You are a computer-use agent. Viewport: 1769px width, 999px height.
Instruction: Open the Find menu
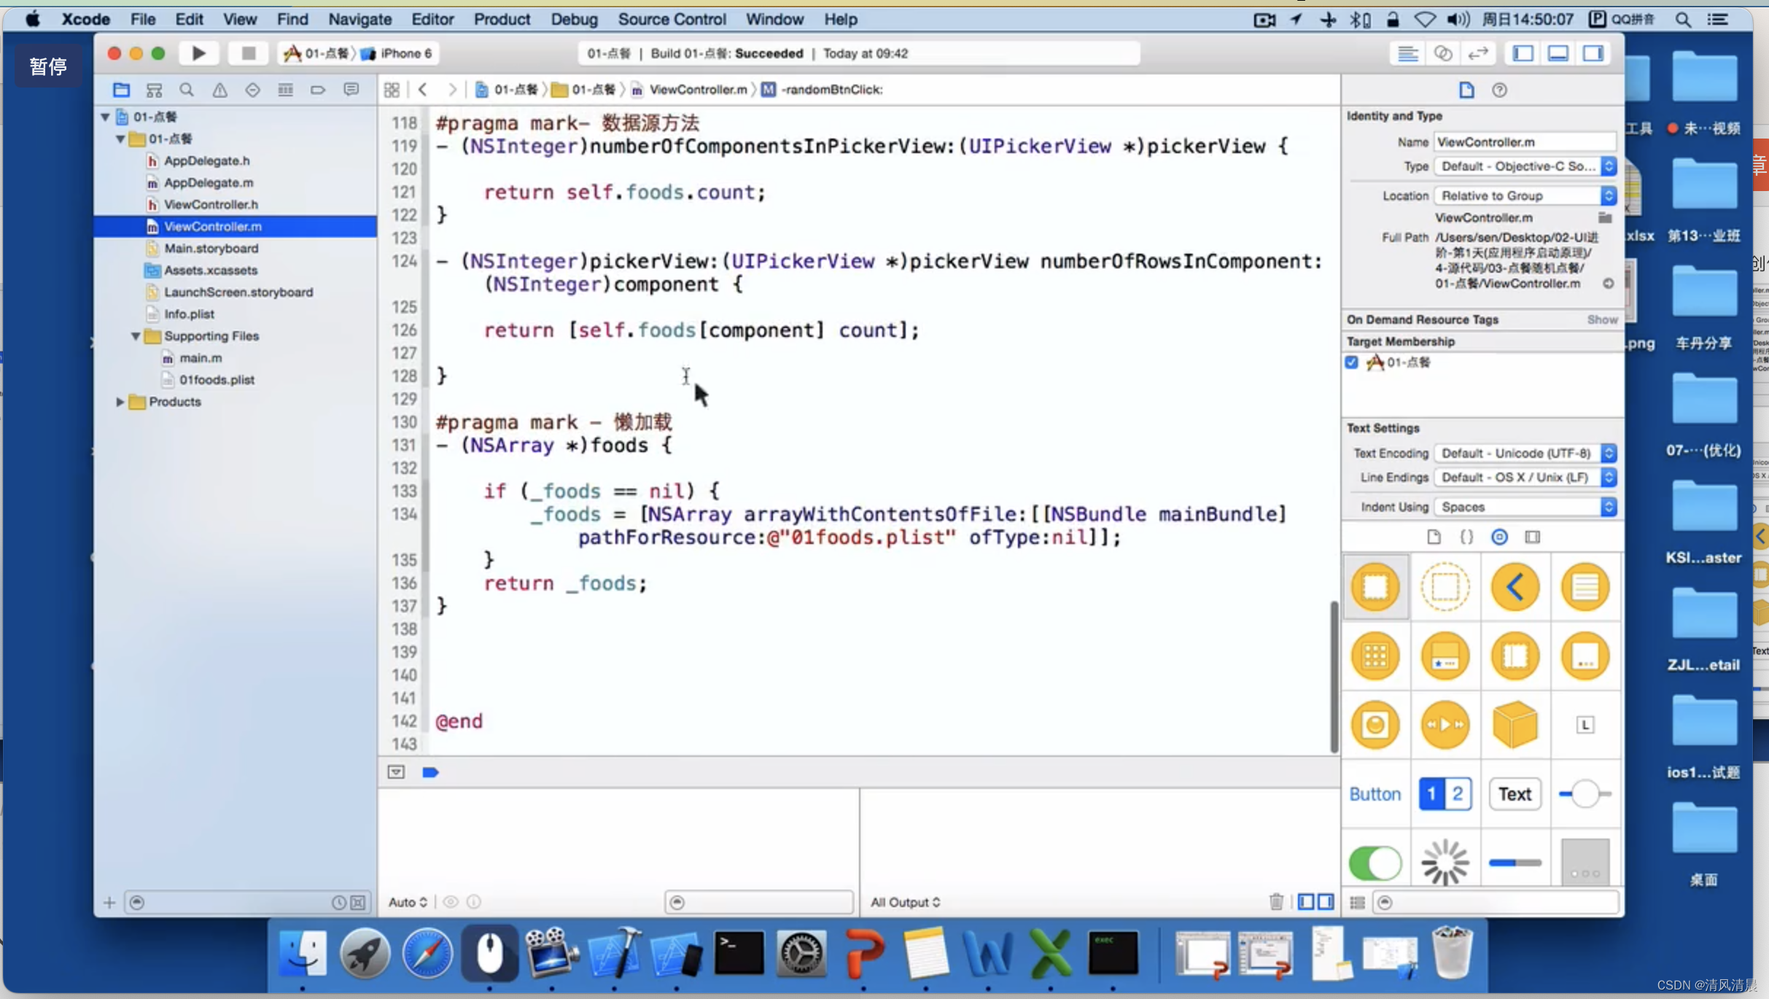292,19
